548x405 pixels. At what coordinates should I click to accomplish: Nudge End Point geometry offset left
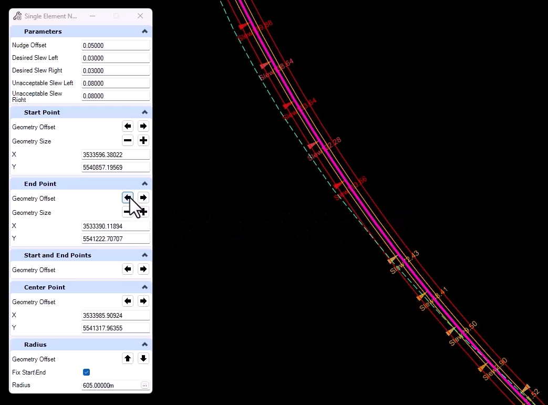coord(128,198)
